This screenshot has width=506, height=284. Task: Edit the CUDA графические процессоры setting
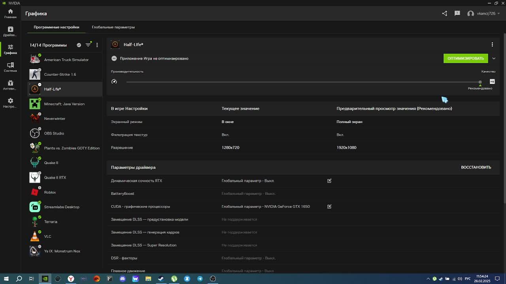point(329,206)
